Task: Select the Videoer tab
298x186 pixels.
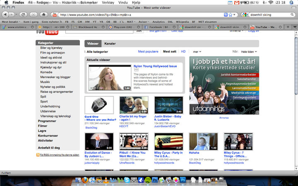Action: (93, 43)
